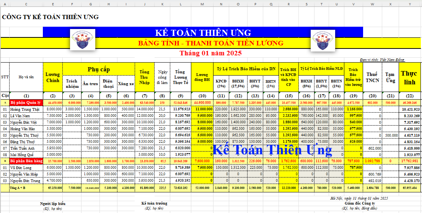Select column E header

[x=53, y=4]
